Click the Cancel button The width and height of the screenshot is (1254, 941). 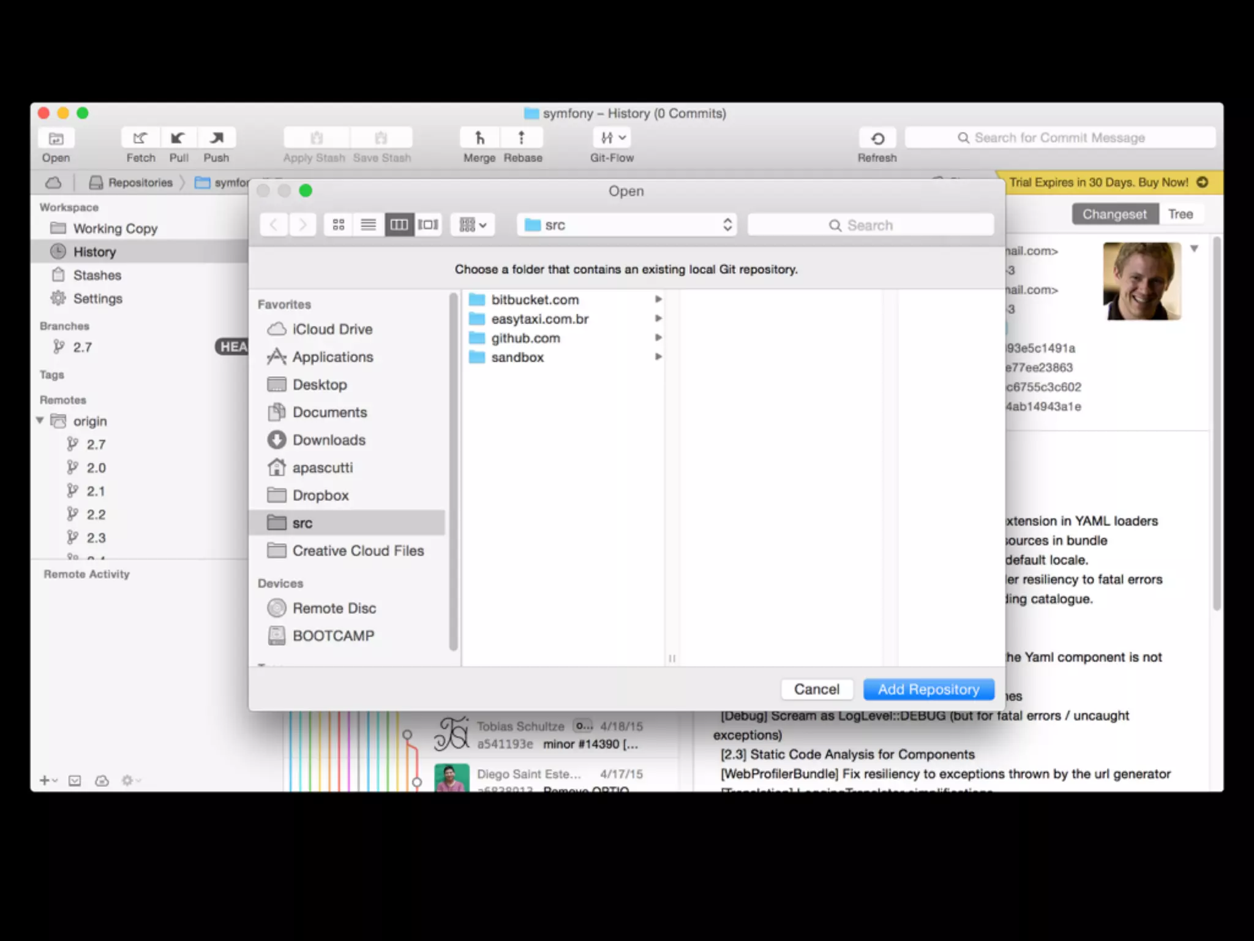(x=816, y=689)
